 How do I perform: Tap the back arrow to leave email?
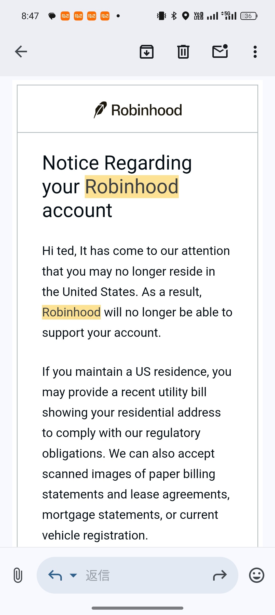[21, 52]
